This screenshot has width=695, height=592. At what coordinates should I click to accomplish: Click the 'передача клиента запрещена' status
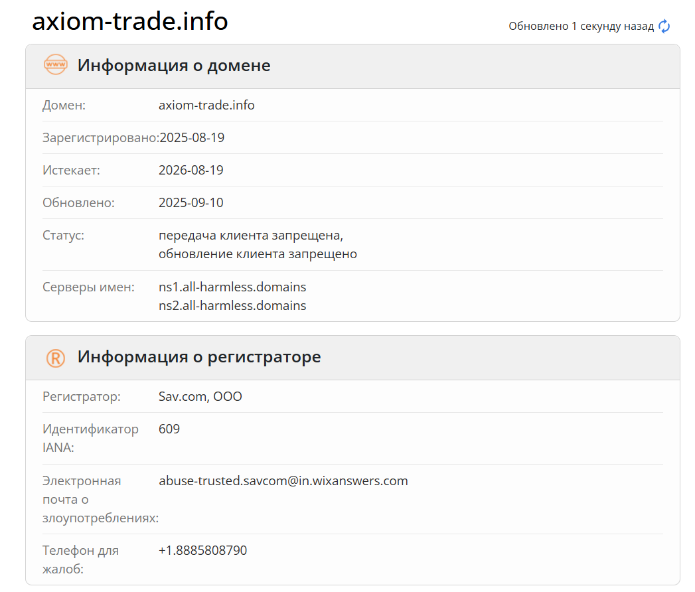(250, 236)
